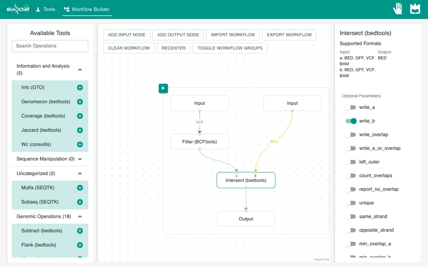Viewport: 428px width, 267px height.
Task: Click Add Output Node button
Action: coord(178,35)
